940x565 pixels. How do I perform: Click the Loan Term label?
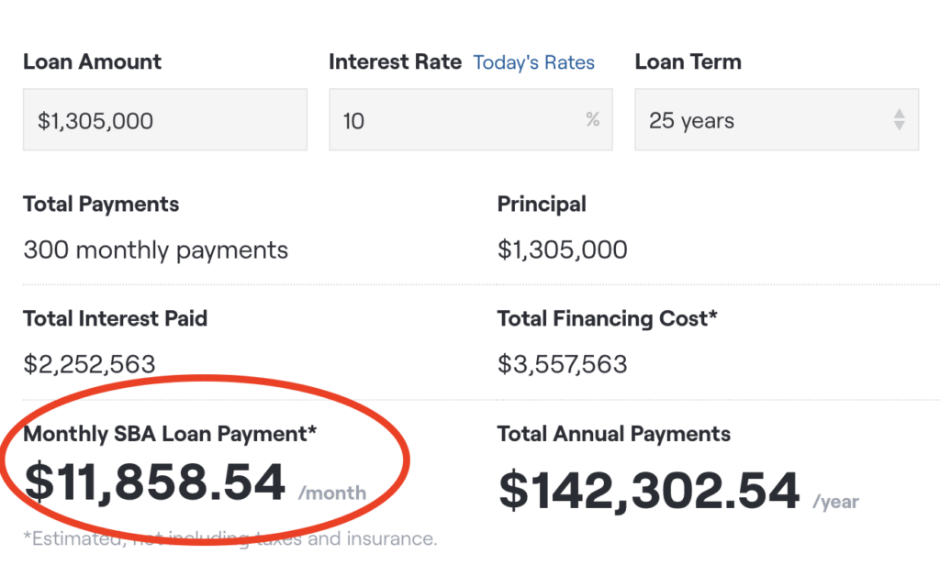click(x=688, y=61)
